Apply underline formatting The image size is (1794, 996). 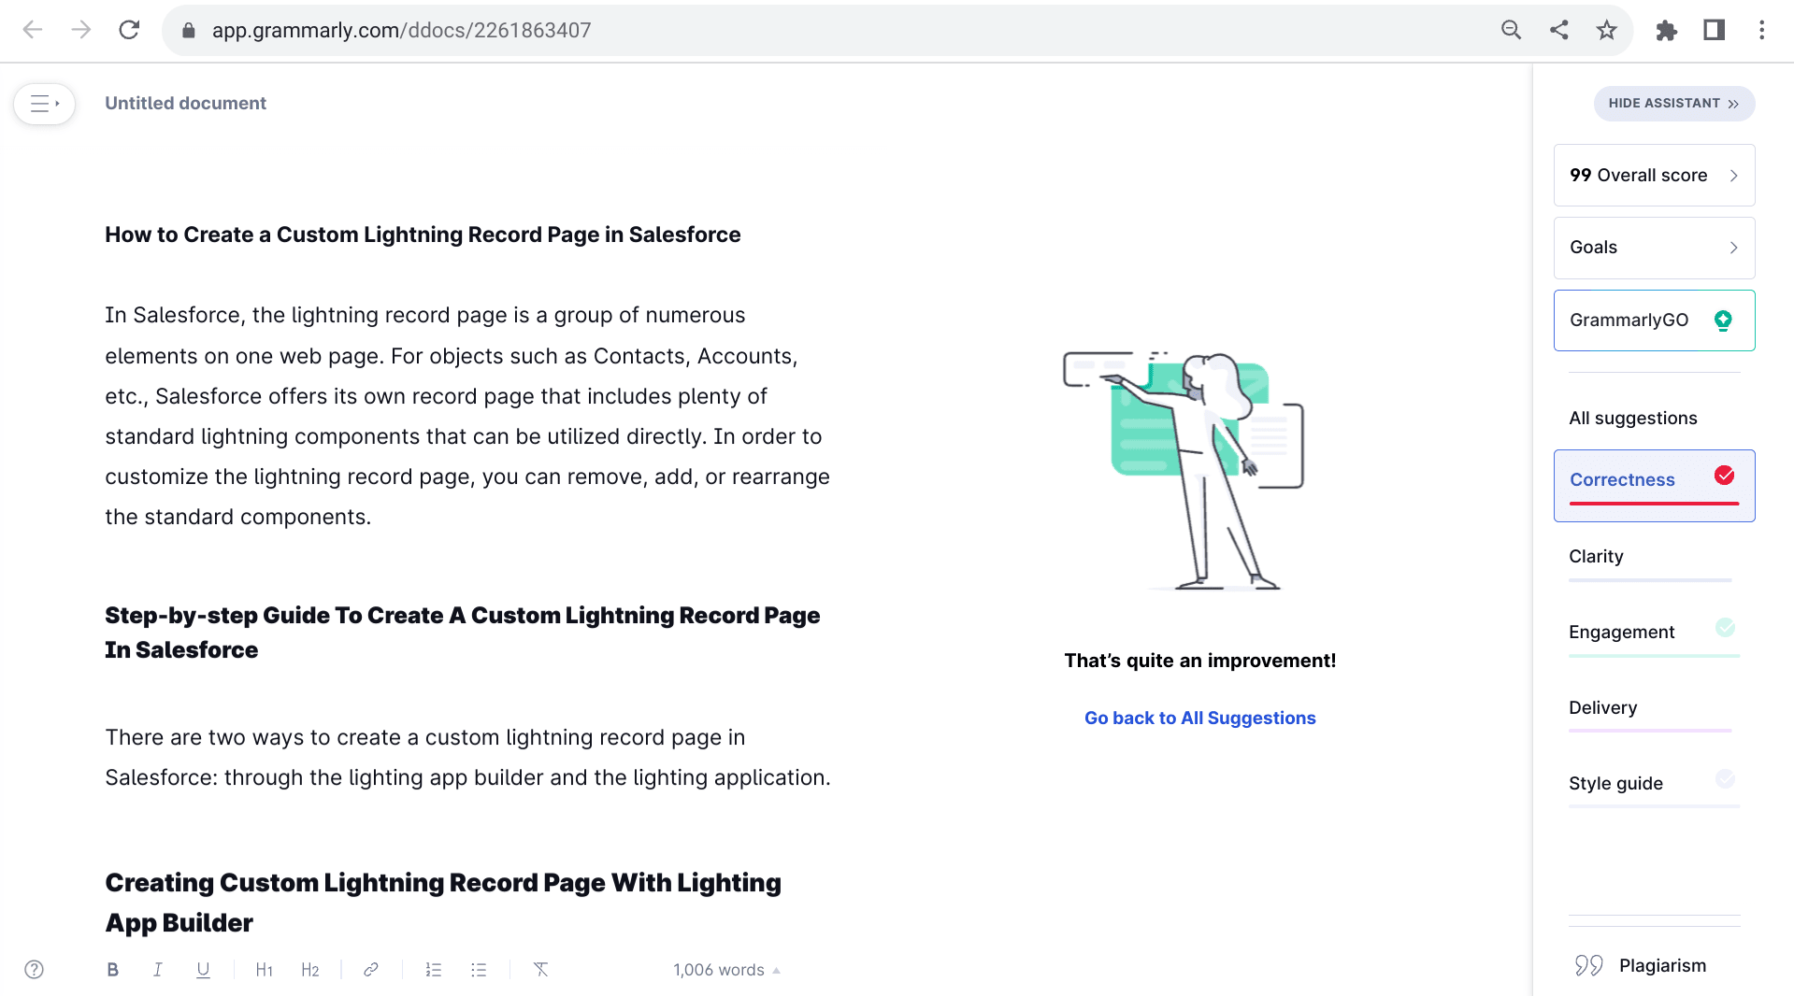click(203, 970)
